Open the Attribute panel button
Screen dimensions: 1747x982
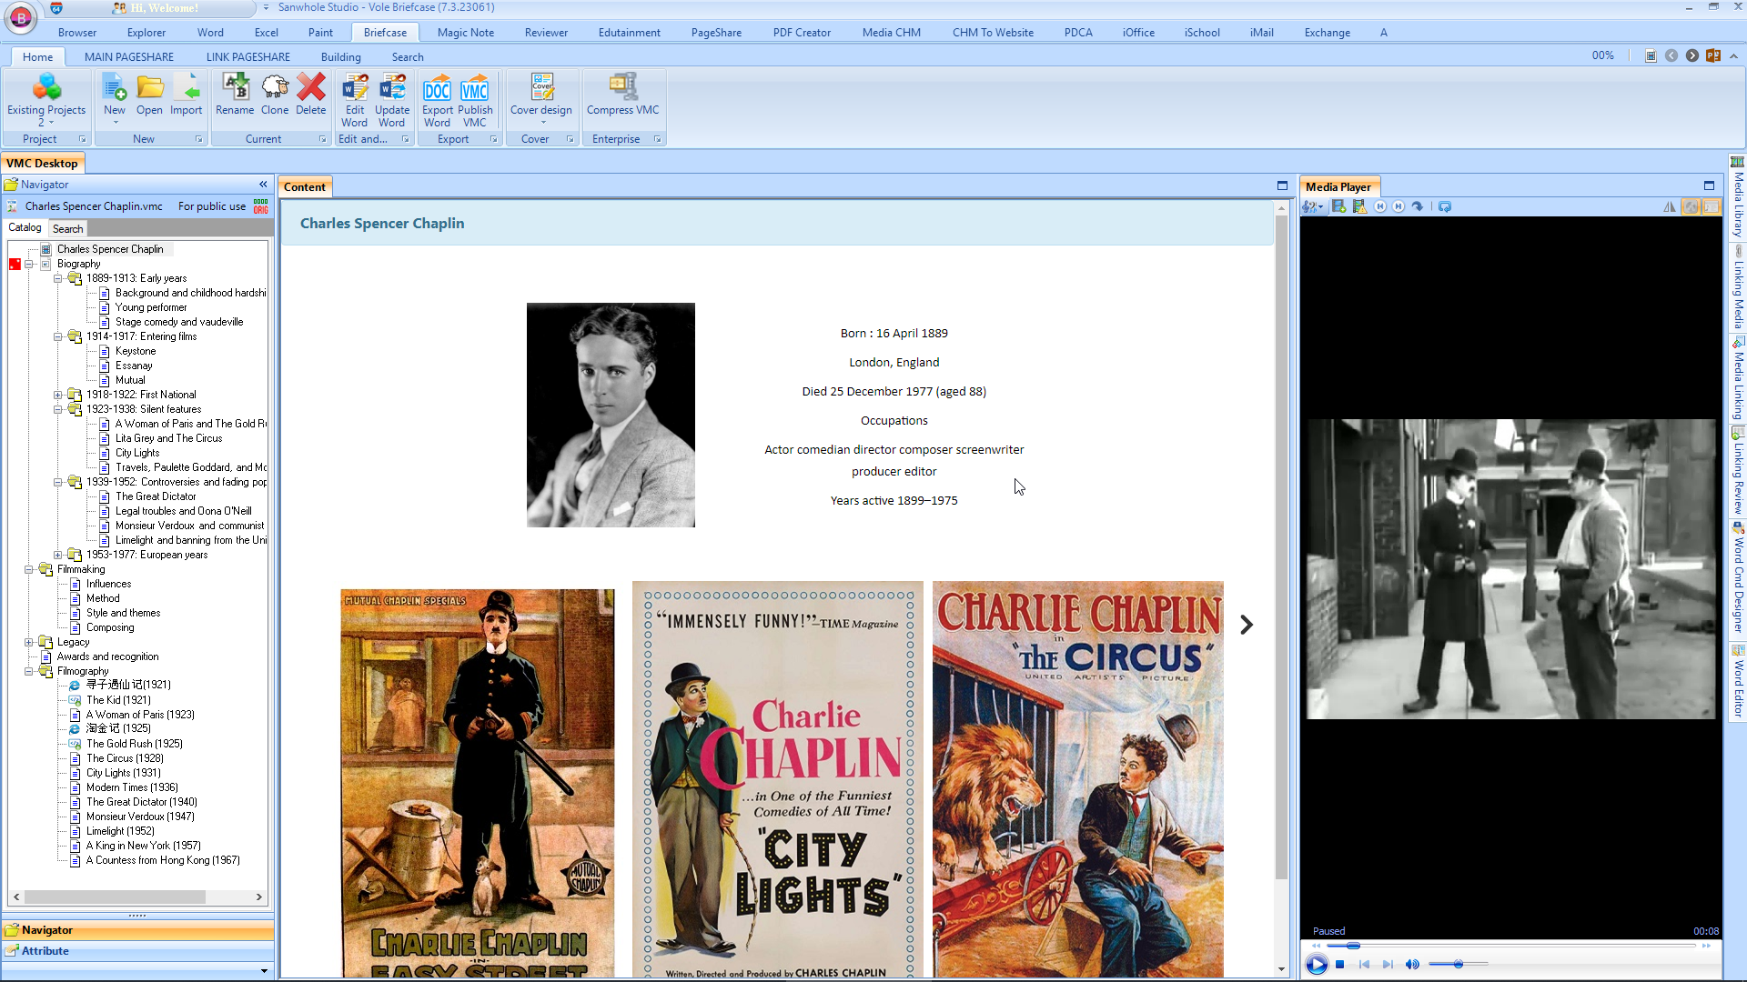(137, 952)
